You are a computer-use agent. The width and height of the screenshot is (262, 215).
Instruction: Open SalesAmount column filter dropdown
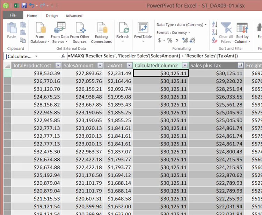click(100, 65)
